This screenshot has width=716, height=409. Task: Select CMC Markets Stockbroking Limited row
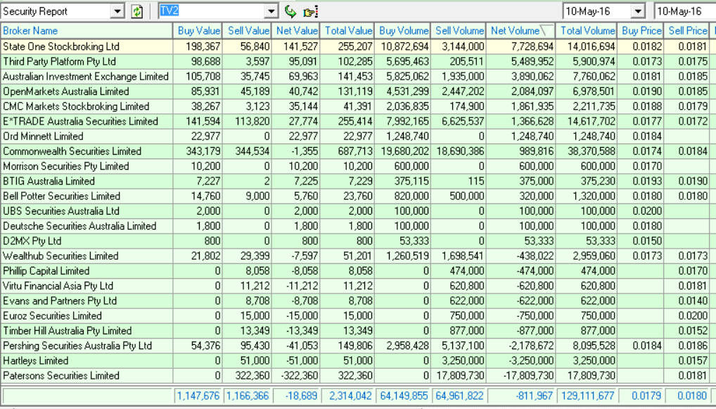pyautogui.click(x=358, y=106)
